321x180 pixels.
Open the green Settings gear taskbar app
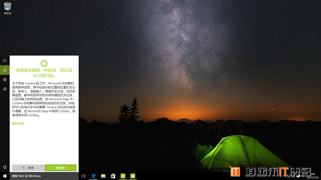coord(123,176)
